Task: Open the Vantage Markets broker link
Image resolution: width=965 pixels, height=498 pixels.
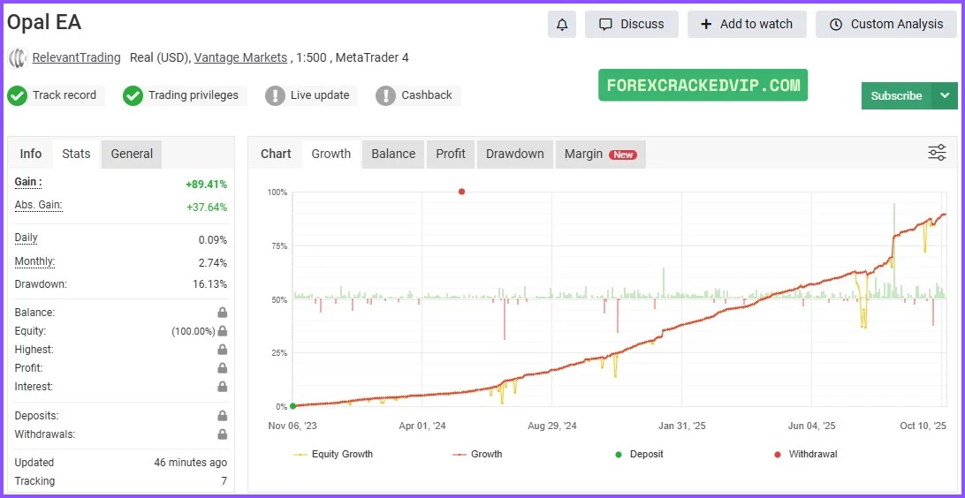Action: (240, 57)
